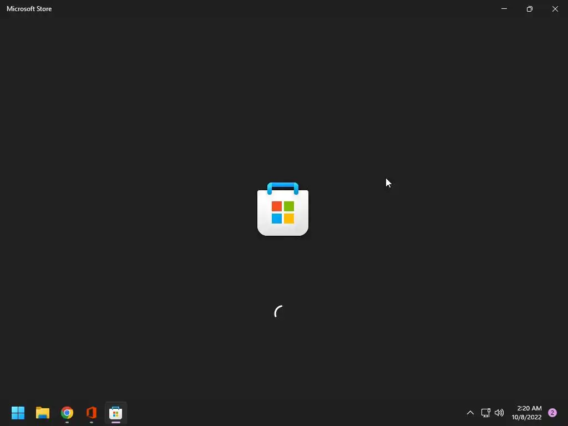Open the volume speaker control
The width and height of the screenshot is (568, 426).
click(x=499, y=413)
